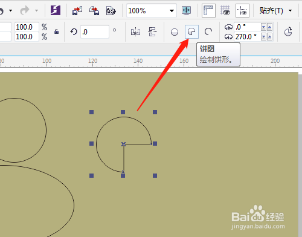Click the top-center selection handle of pie

123,112
